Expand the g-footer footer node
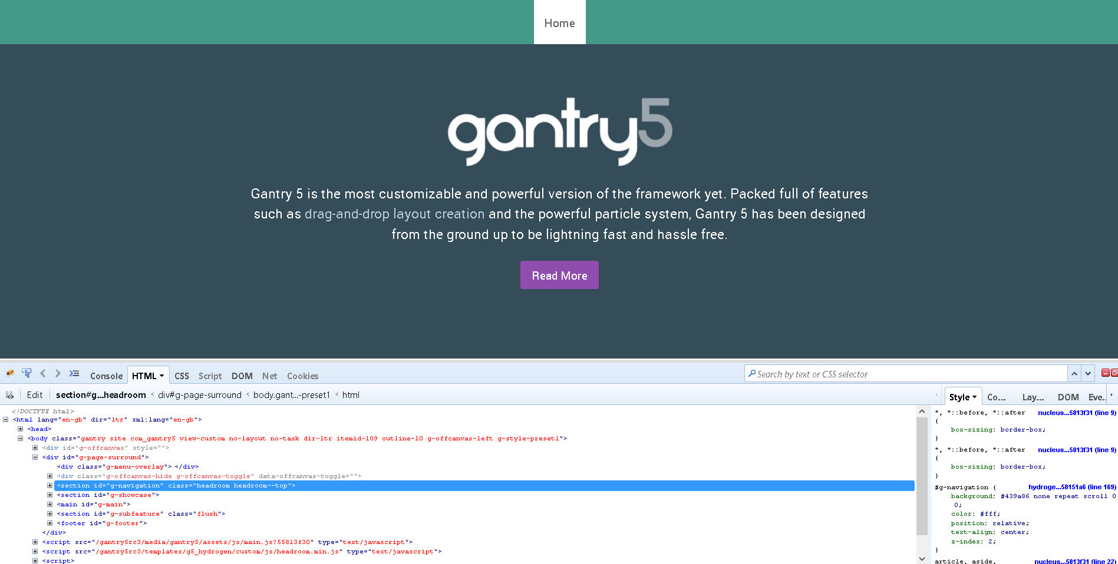This screenshot has width=1118, height=564. (x=50, y=523)
